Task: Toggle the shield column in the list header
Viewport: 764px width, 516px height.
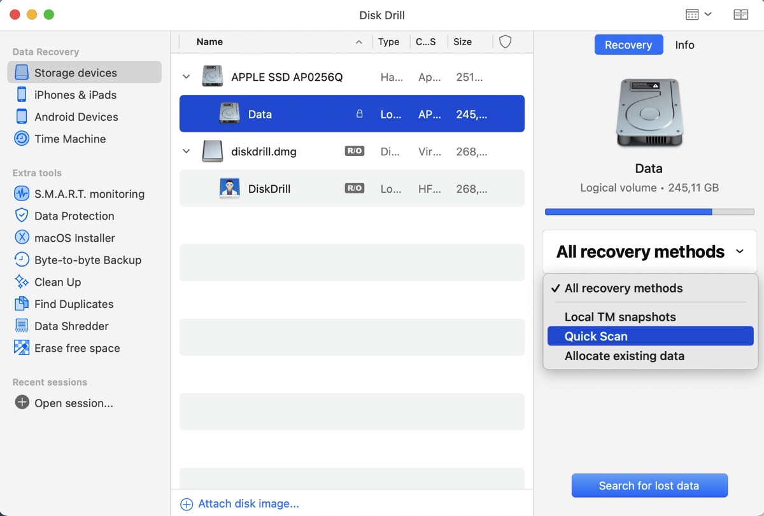Action: pos(505,41)
